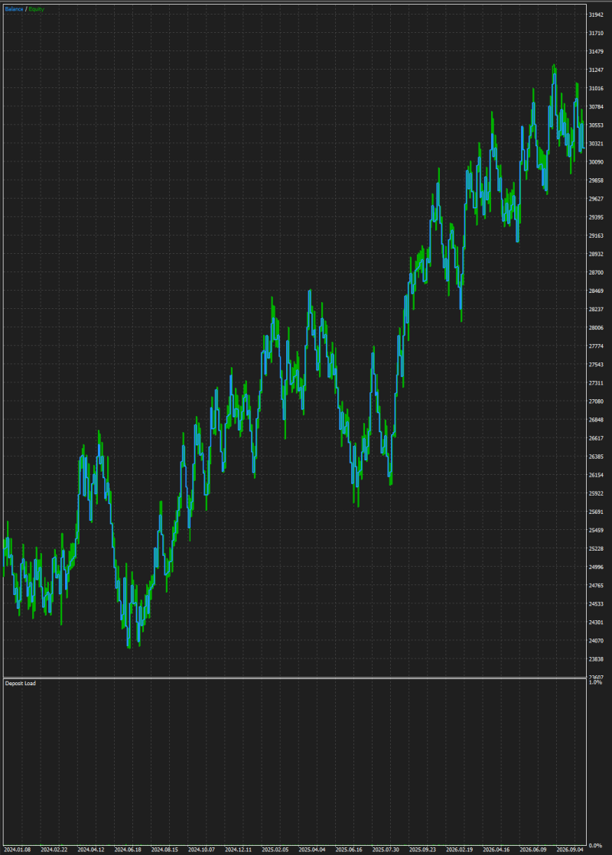Click the 1.0% deposit load value
The height and width of the screenshot is (855, 612).
click(x=596, y=683)
